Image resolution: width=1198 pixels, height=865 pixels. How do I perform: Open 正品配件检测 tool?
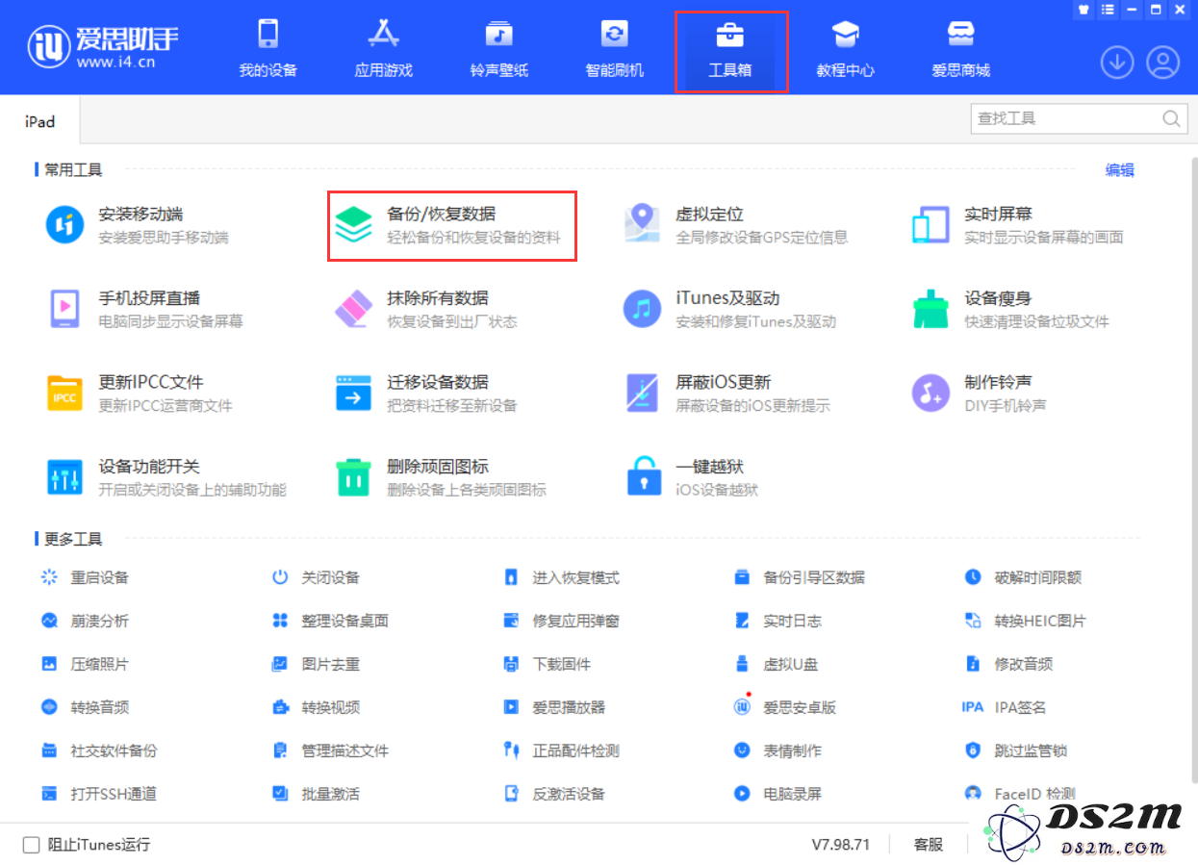(561, 751)
